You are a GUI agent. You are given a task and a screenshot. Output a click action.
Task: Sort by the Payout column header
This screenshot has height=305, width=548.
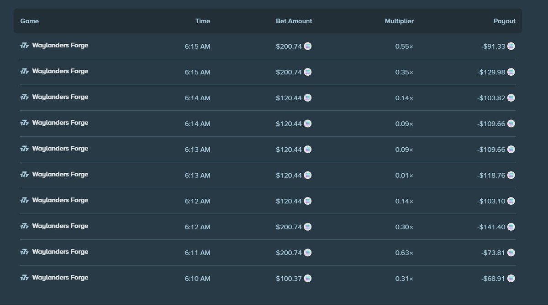tap(505, 21)
